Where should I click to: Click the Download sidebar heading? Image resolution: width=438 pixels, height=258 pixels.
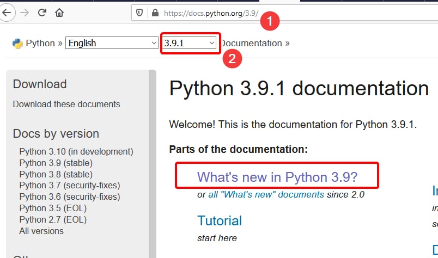point(40,84)
